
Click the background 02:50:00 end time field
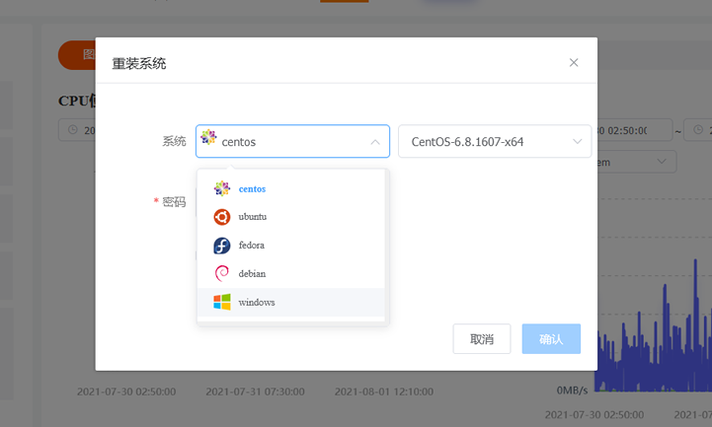click(x=634, y=130)
